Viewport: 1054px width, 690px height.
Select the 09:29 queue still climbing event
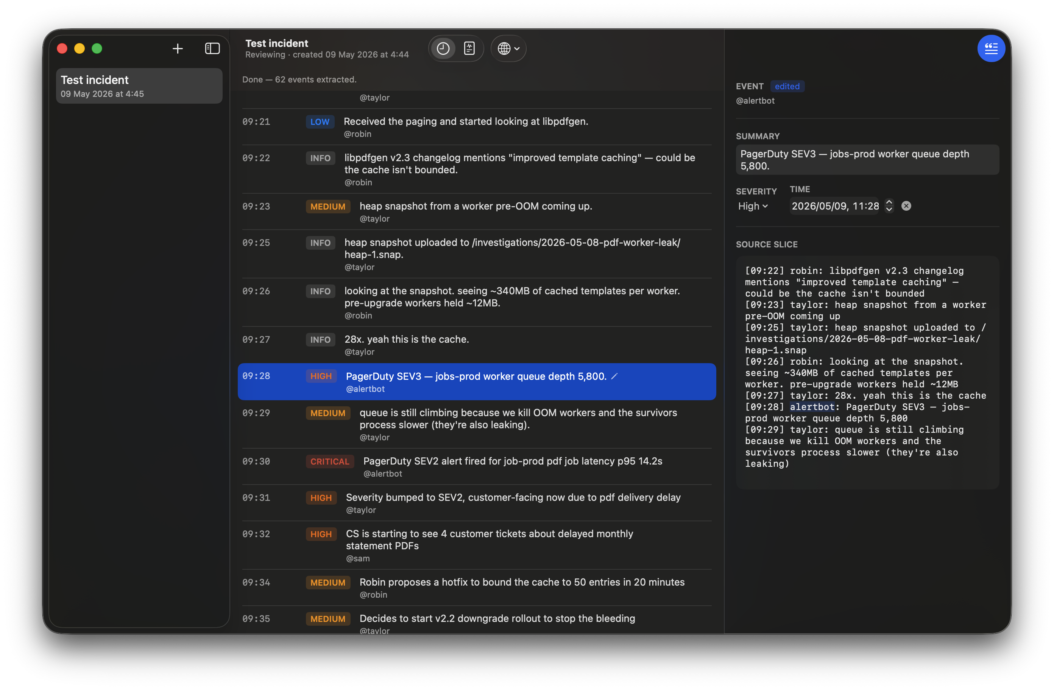tap(477, 424)
